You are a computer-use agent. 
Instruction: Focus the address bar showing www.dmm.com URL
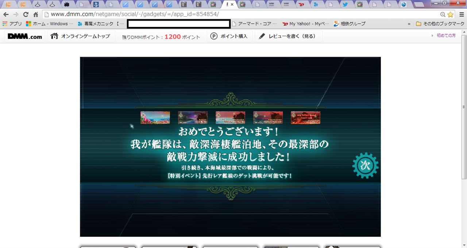tap(241, 14)
